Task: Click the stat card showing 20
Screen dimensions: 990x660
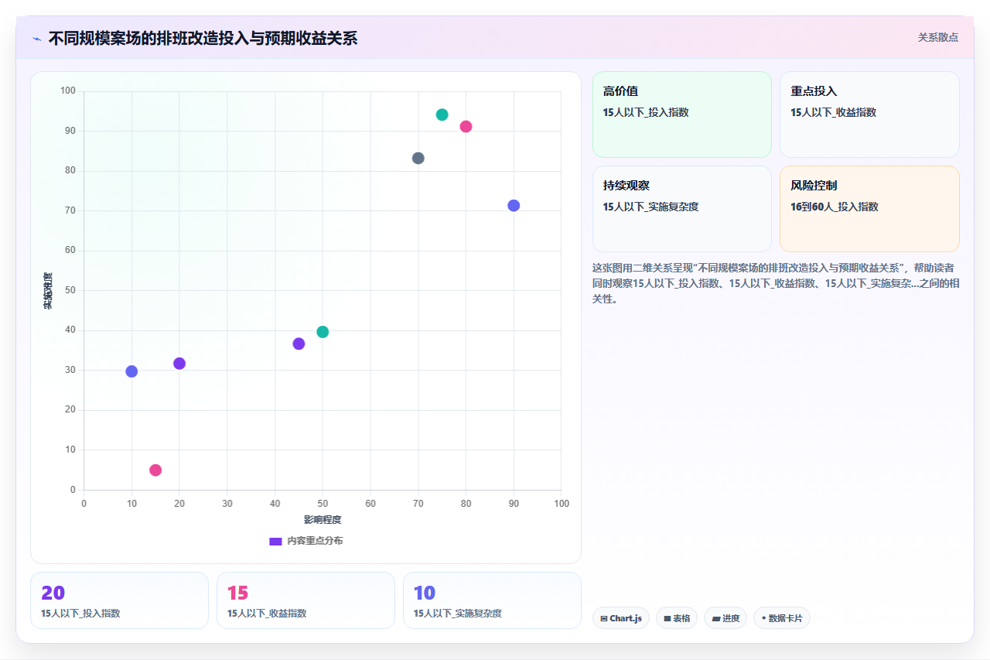Action: coord(119,600)
